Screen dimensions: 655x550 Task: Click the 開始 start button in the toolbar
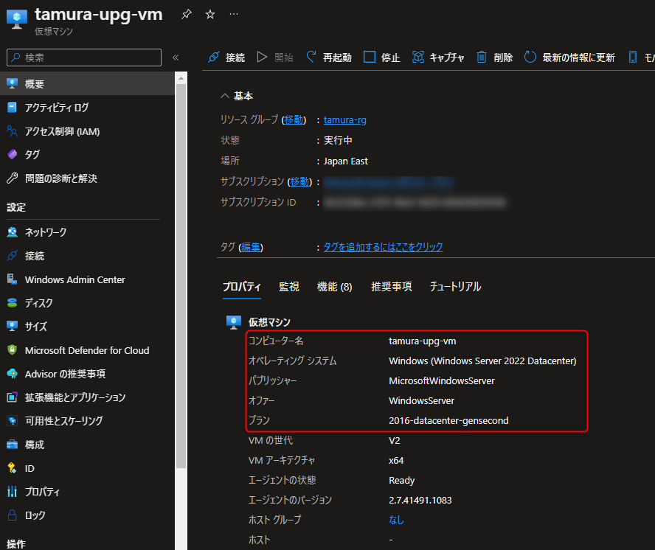pyautogui.click(x=275, y=58)
